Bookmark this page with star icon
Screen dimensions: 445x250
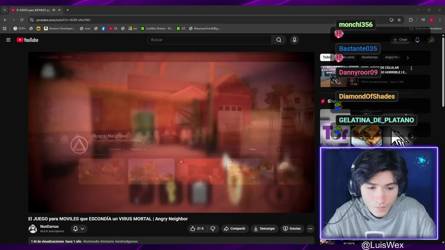click(399, 20)
